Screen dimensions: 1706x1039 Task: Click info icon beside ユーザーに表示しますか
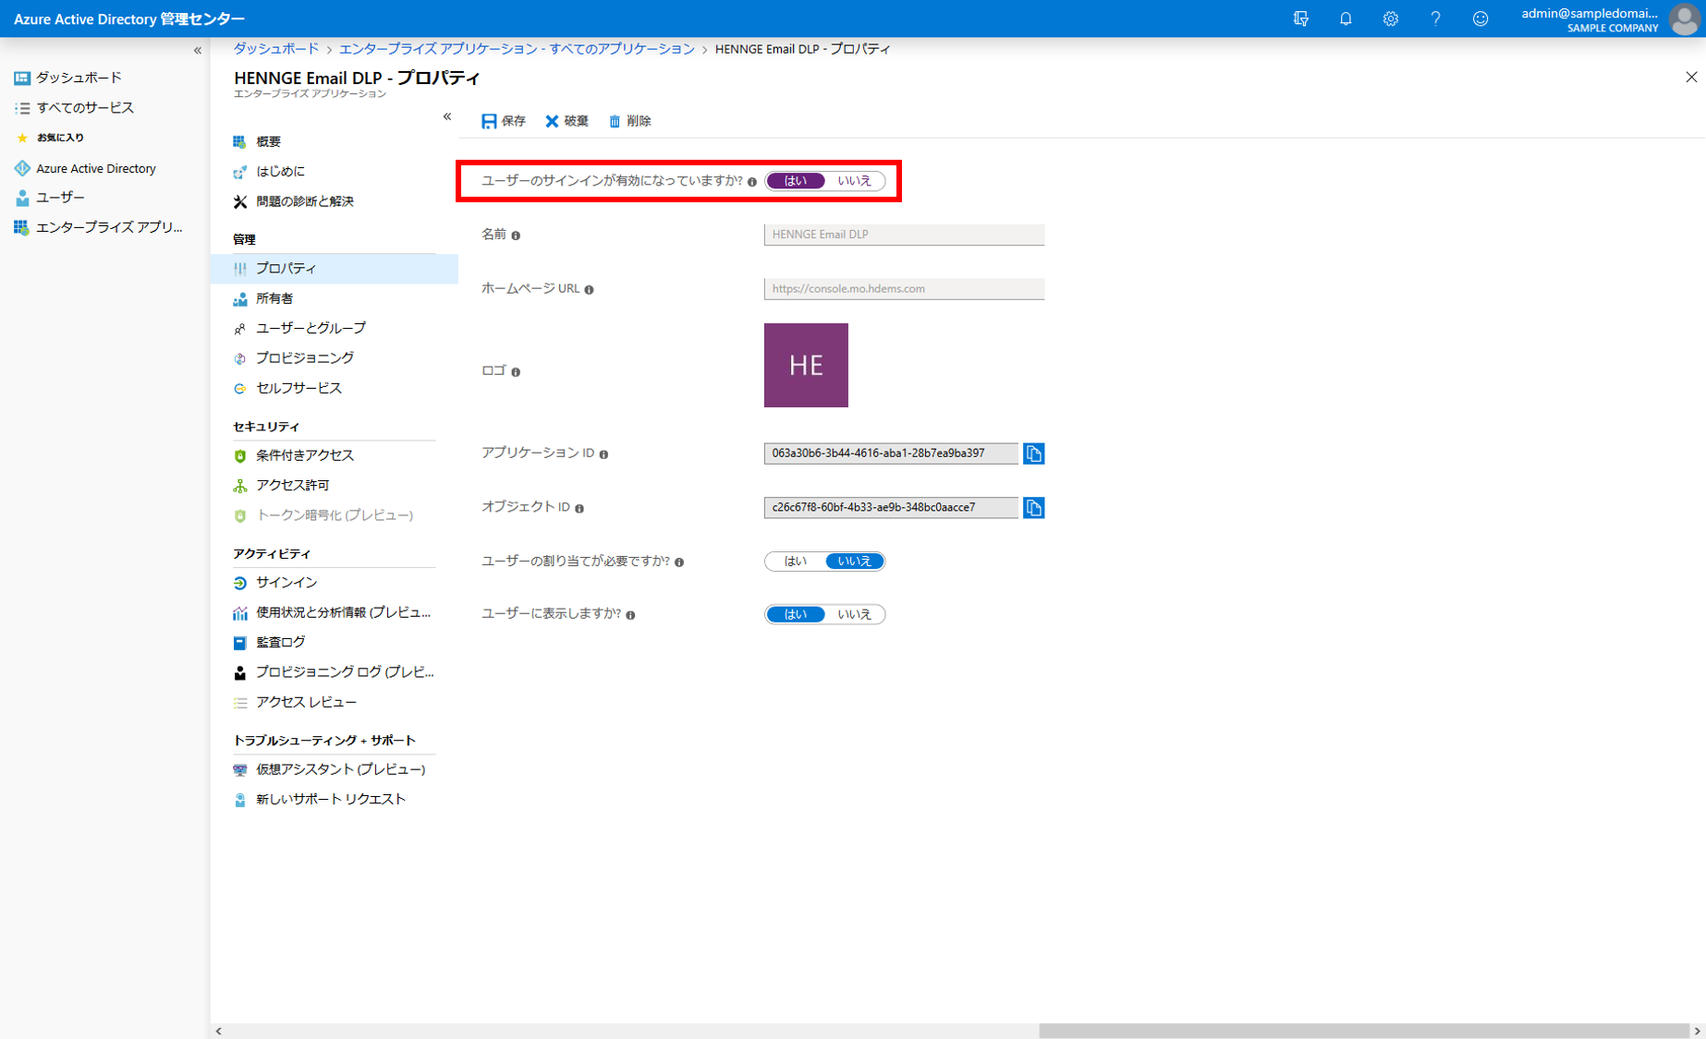pyautogui.click(x=630, y=615)
